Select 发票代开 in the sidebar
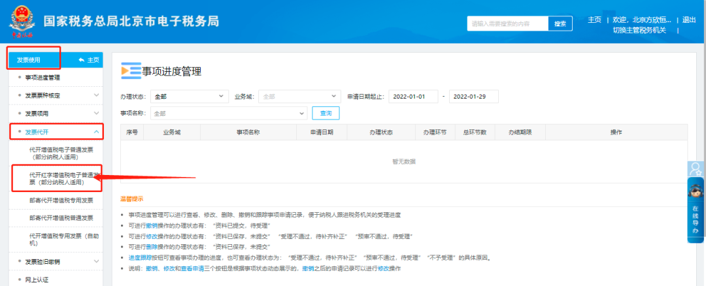 [37, 131]
